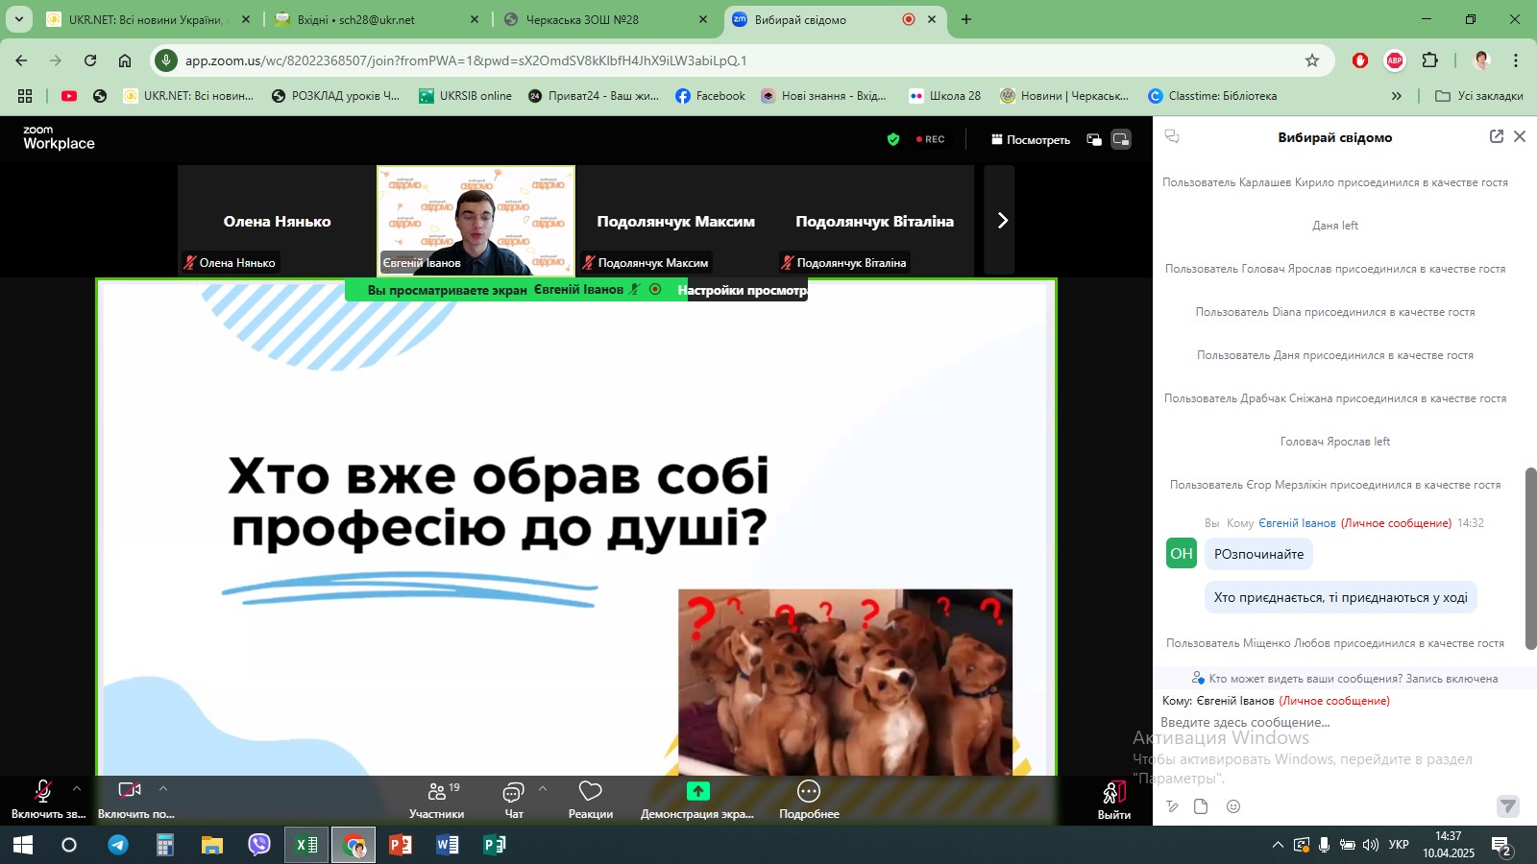Start screen sharing with green share icon

pos(697,800)
